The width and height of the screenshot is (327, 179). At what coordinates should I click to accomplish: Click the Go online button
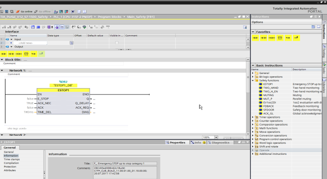click(24, 11)
